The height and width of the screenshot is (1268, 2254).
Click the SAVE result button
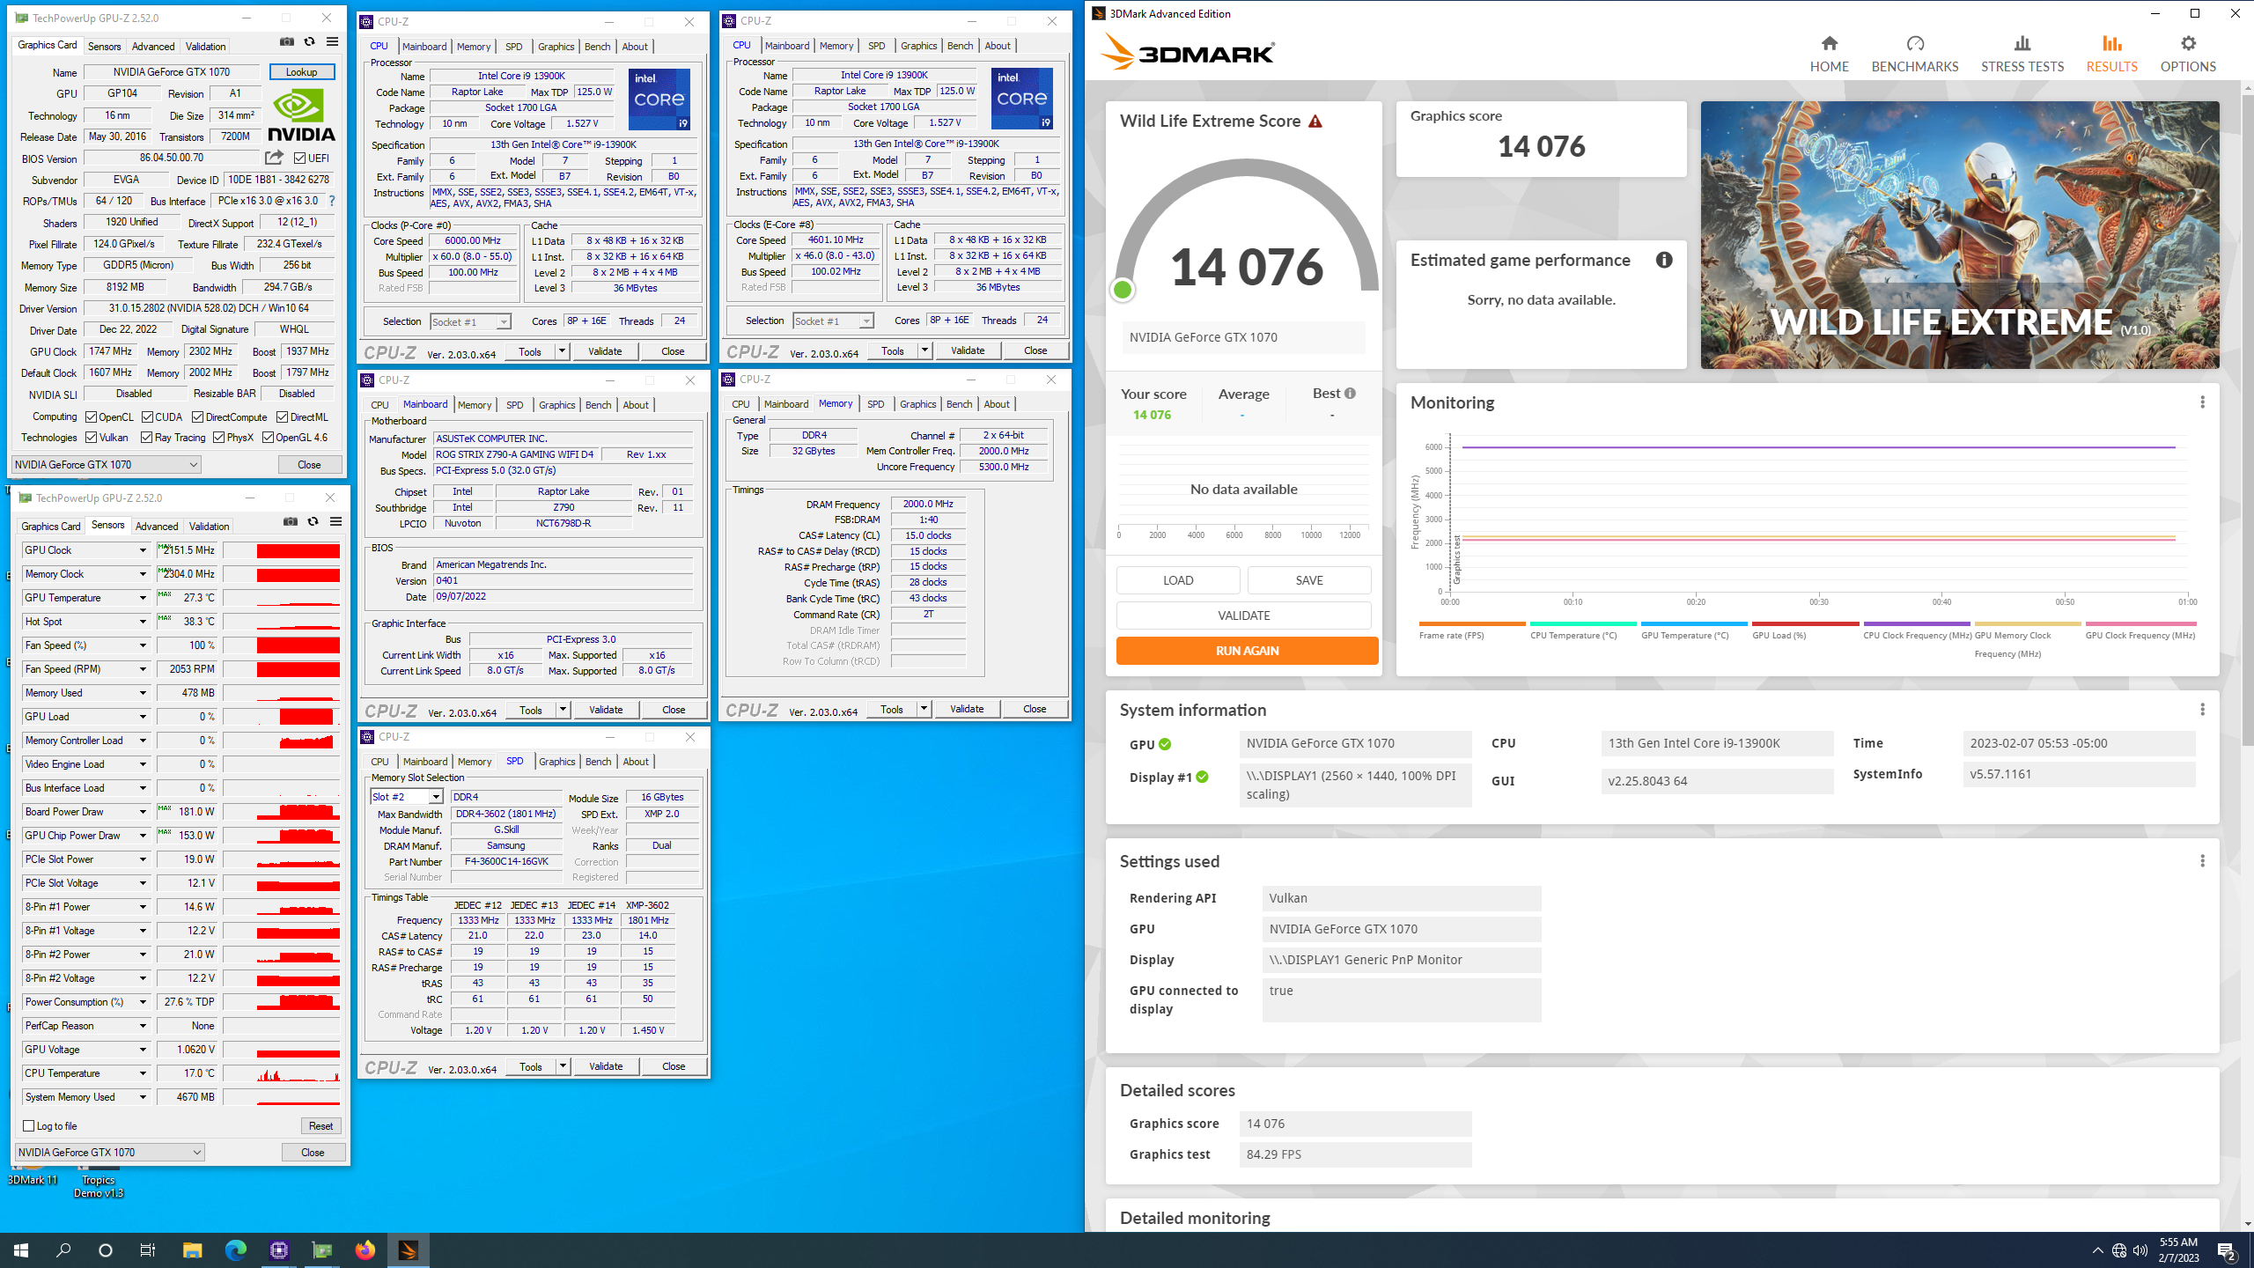(x=1309, y=580)
